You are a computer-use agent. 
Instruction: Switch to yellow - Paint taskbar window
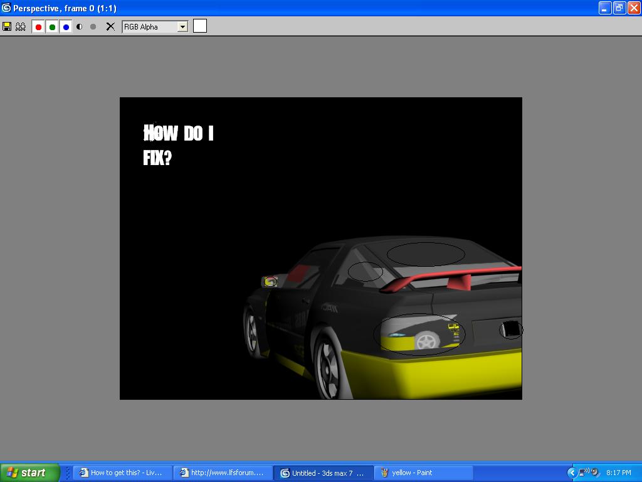[423, 473]
